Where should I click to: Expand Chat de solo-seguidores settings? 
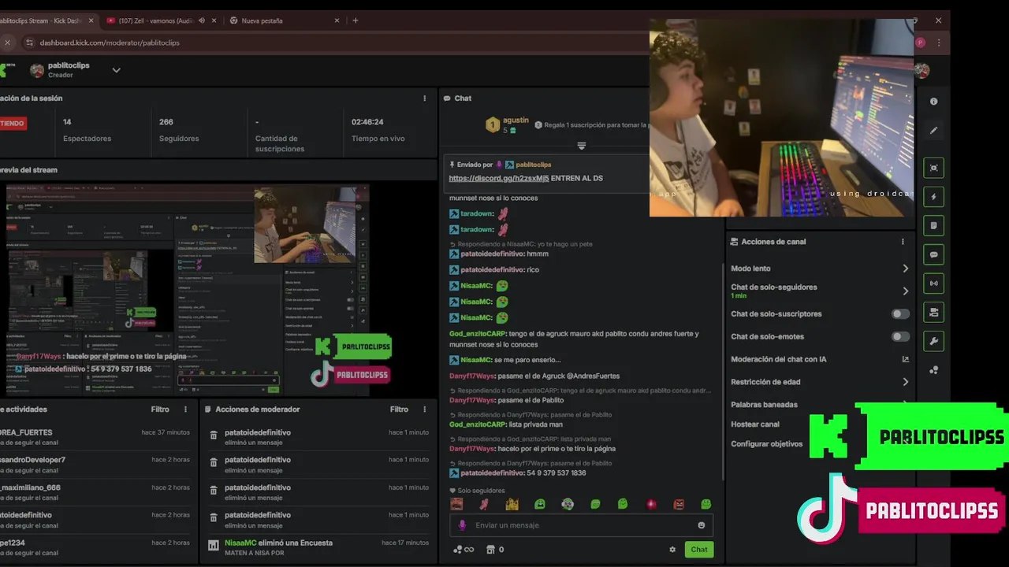[x=905, y=291]
